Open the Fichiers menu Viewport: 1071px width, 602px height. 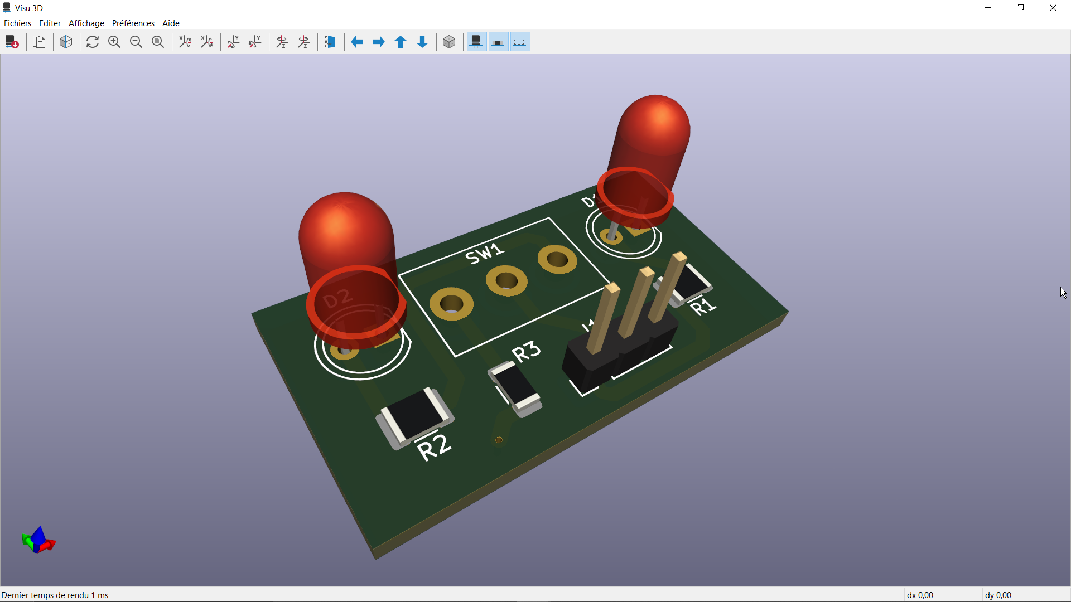pos(17,23)
